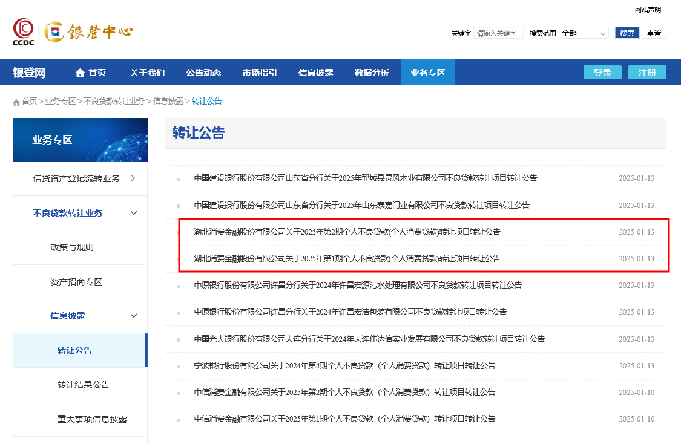Click the home icon in navigation bar
The width and height of the screenshot is (681, 444).
point(80,73)
